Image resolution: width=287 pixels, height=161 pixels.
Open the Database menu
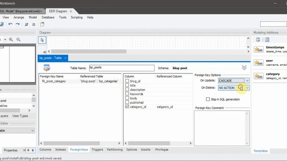(48, 17)
